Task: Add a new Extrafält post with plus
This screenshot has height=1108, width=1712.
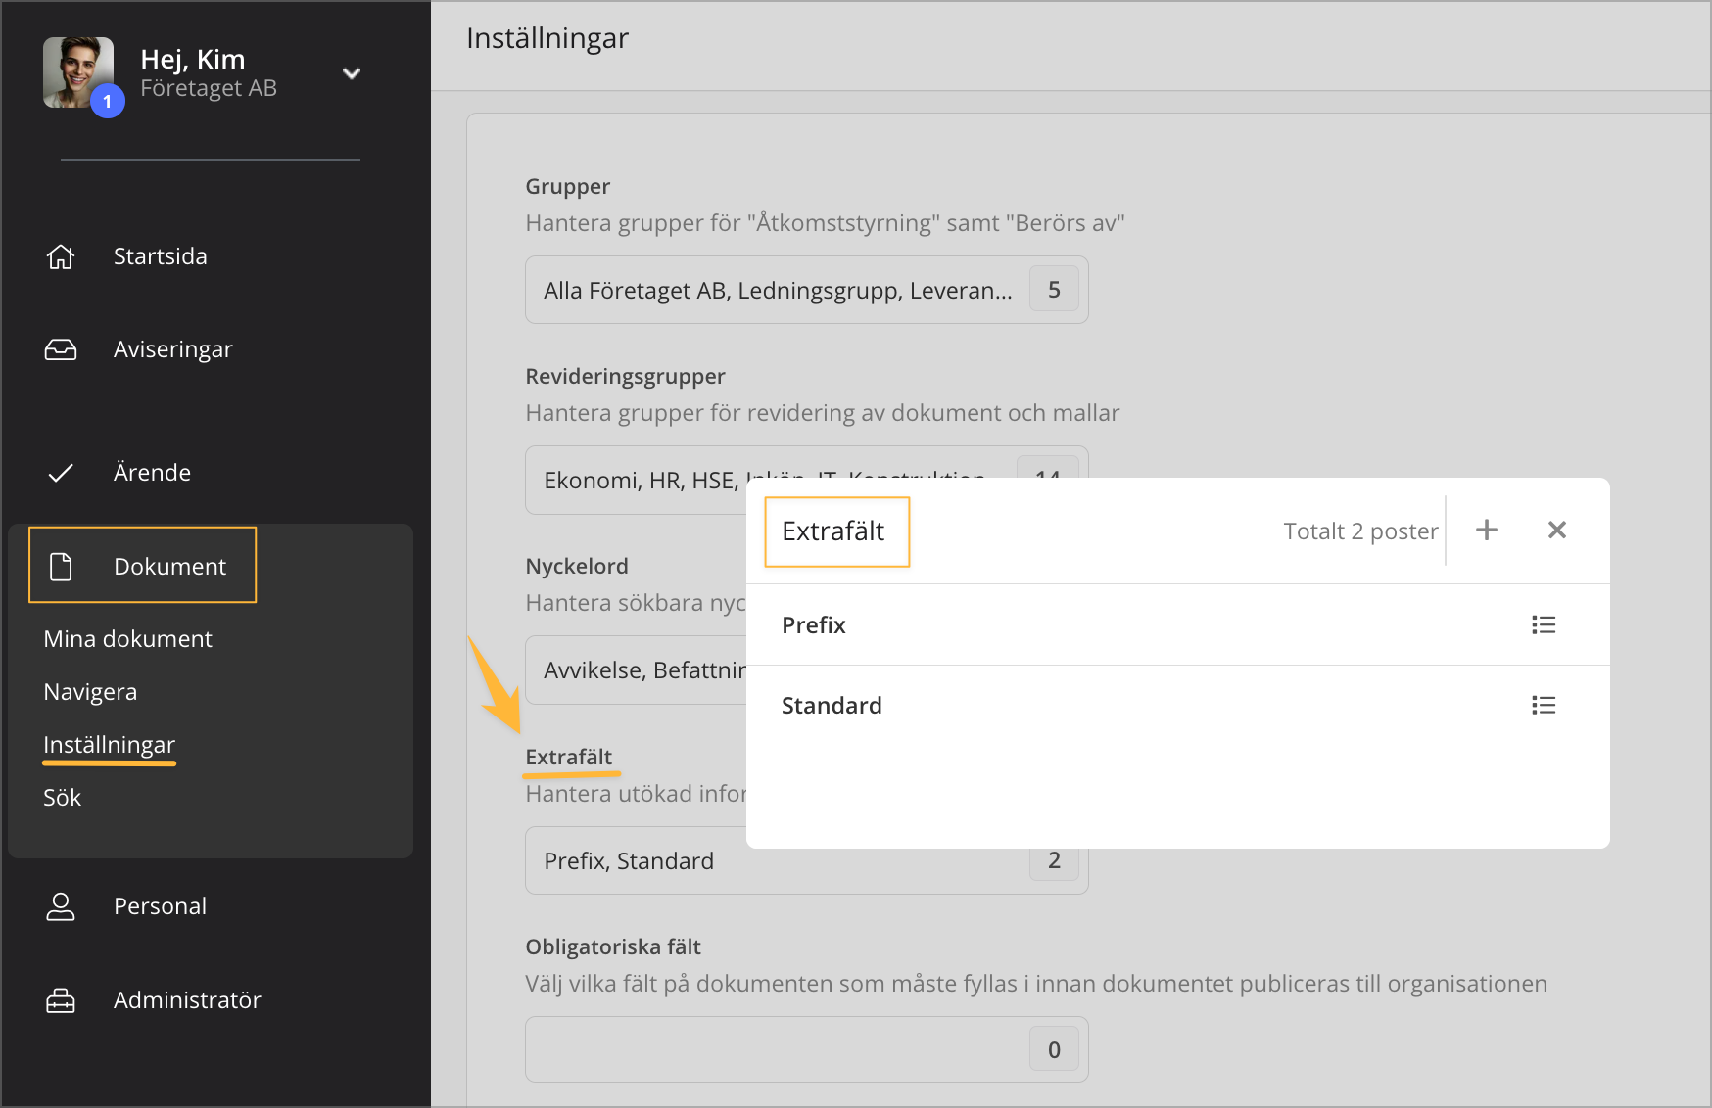Action: pos(1487,530)
